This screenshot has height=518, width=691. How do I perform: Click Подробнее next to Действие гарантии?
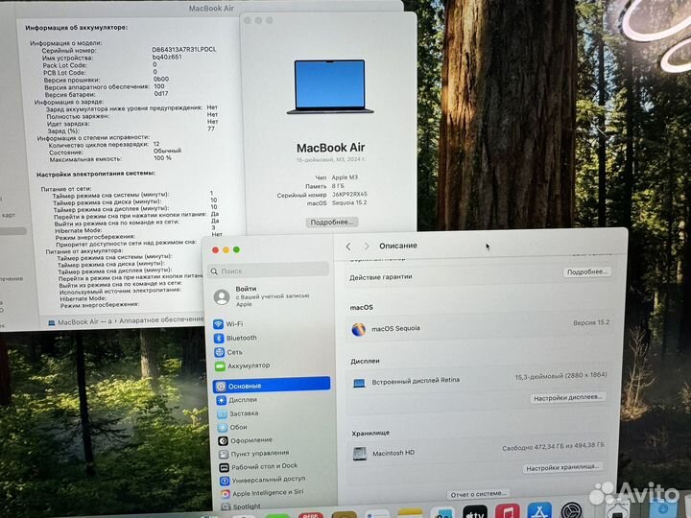tap(586, 272)
